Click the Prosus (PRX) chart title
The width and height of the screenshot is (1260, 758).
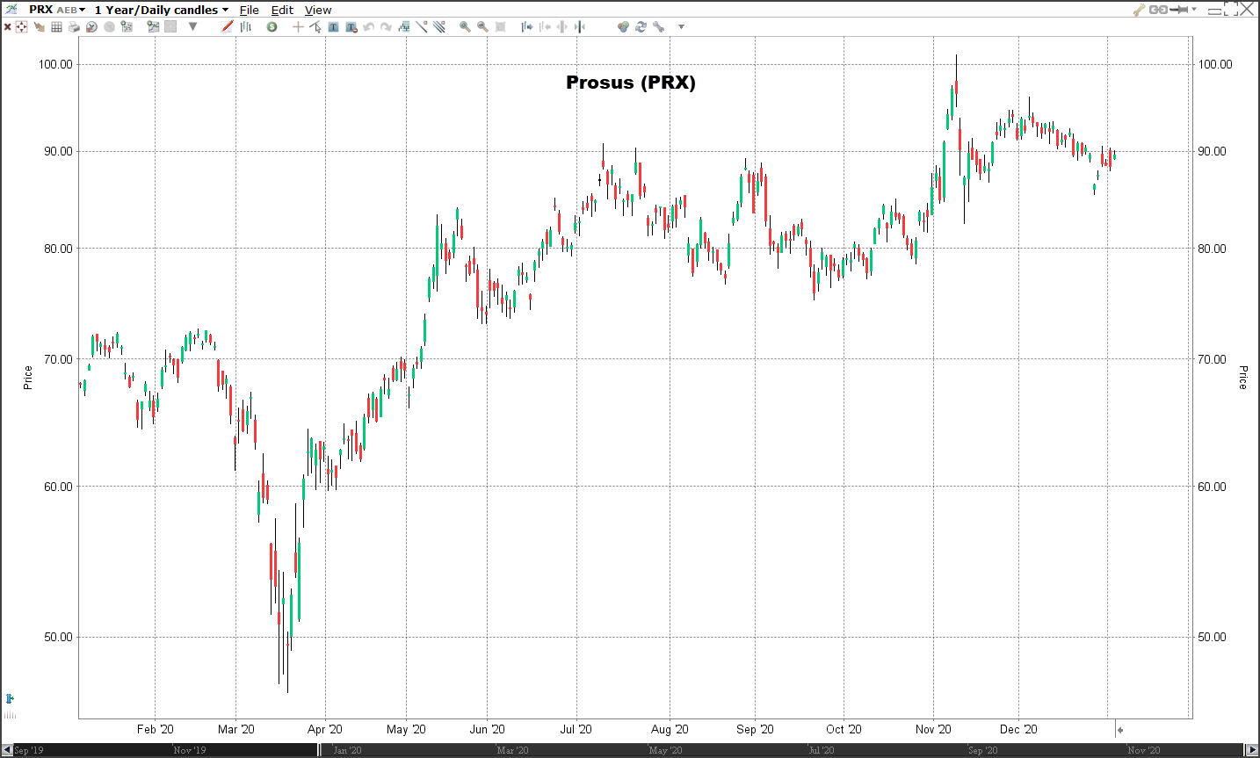point(631,83)
